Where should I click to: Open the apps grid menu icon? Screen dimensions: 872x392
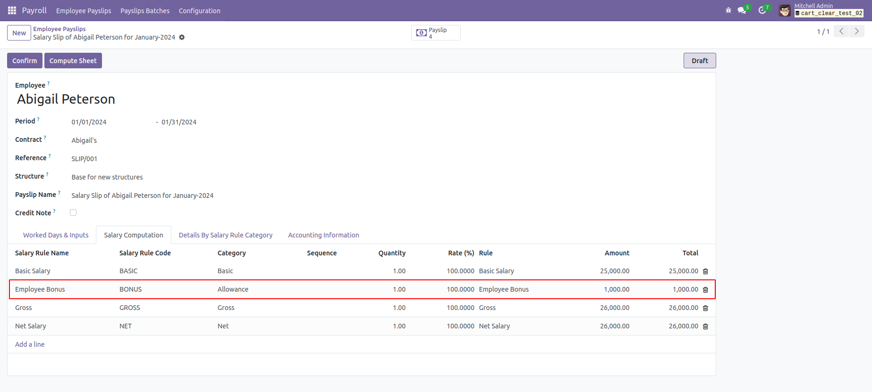[x=12, y=10]
